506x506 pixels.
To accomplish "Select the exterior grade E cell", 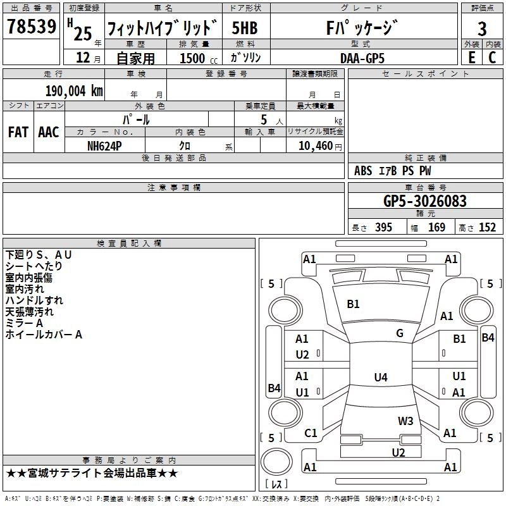I will click(471, 58).
